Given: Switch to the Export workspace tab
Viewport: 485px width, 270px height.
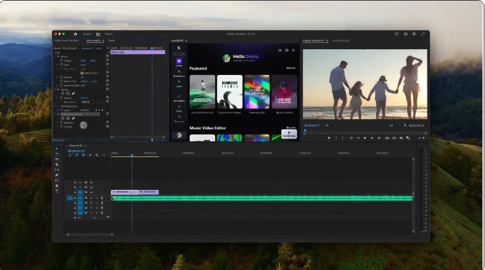Looking at the screenshot, I should pyautogui.click(x=109, y=33).
